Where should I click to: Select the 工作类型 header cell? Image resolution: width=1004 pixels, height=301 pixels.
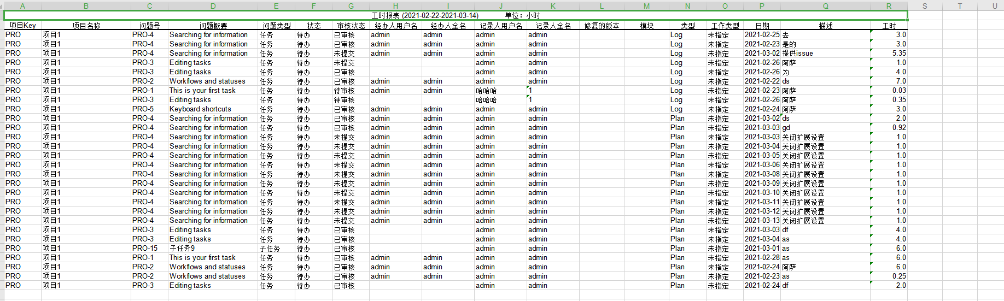(x=725, y=26)
